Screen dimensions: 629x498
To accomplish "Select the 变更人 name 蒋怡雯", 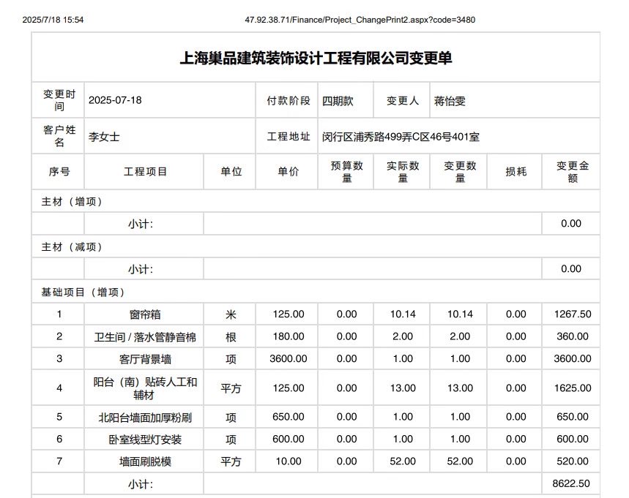I will [x=450, y=101].
